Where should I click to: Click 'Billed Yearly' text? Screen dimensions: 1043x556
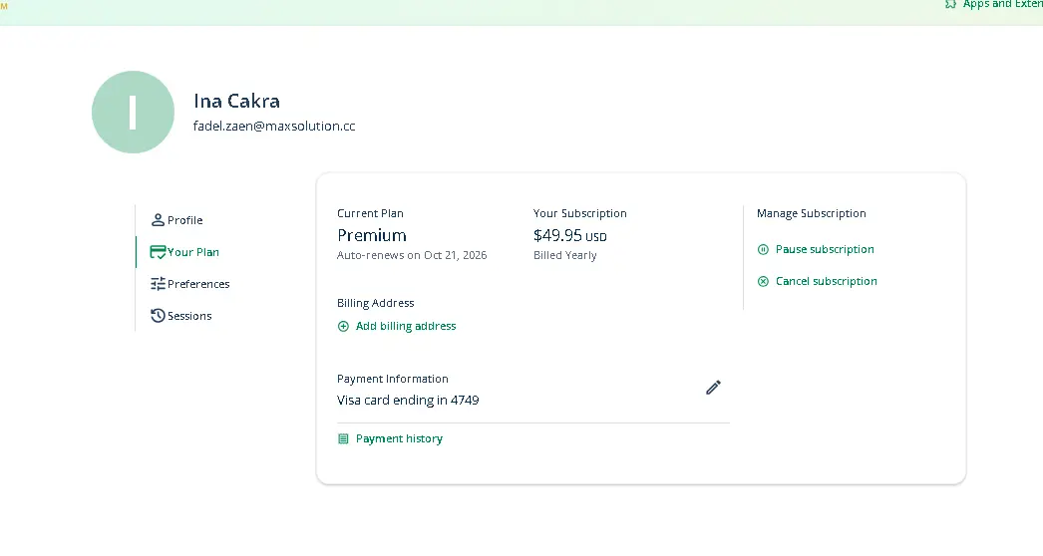click(564, 255)
